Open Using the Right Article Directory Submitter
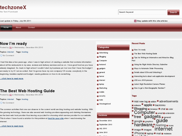 coord(151,64)
